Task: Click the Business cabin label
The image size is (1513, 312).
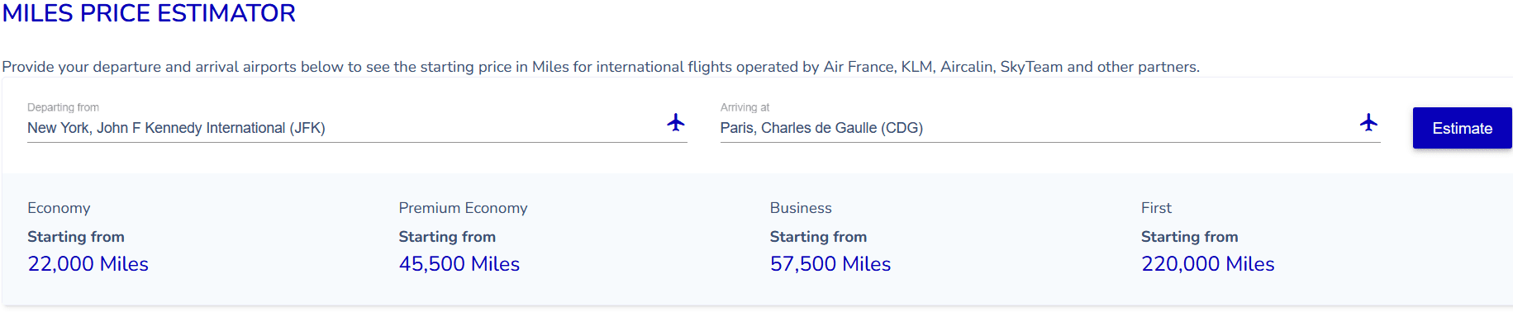Action: click(x=801, y=208)
